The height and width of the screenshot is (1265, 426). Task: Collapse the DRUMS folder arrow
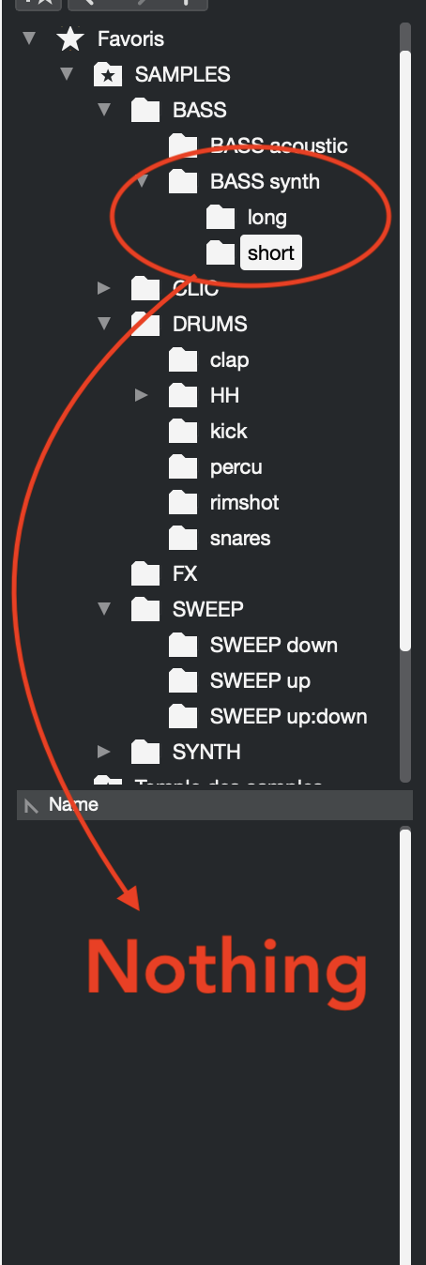point(104,324)
